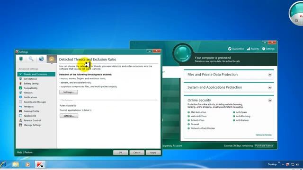Click the Battery Saving icon
Screen dimensions: 303x170
click(x=20, y=83)
